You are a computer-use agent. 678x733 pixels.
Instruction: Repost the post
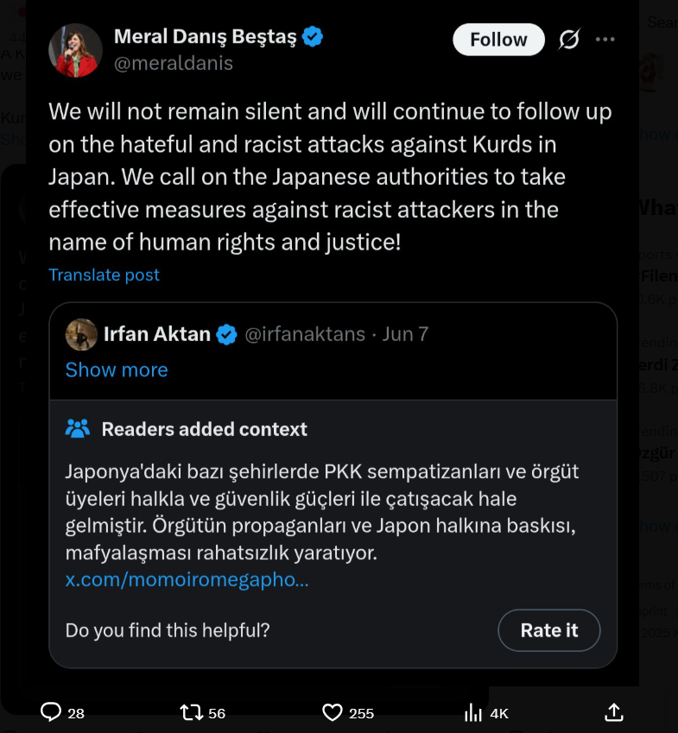[192, 712]
